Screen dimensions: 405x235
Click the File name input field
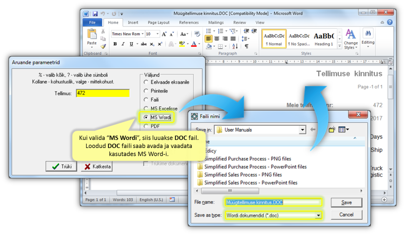[x=274, y=202]
